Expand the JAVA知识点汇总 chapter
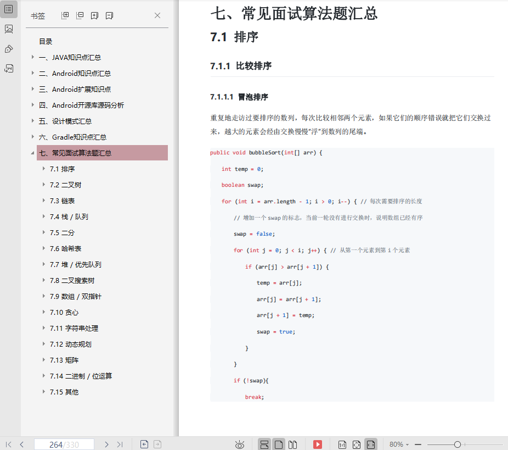 33,57
